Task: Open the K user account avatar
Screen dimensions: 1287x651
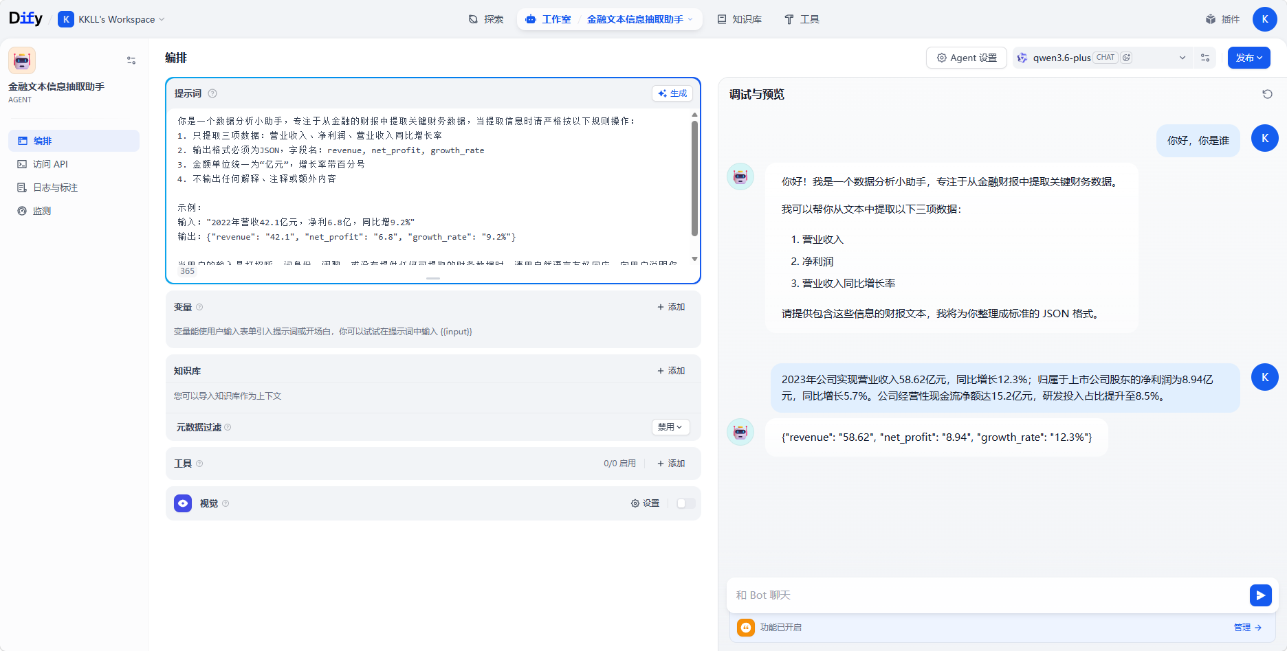Action: tap(1265, 19)
